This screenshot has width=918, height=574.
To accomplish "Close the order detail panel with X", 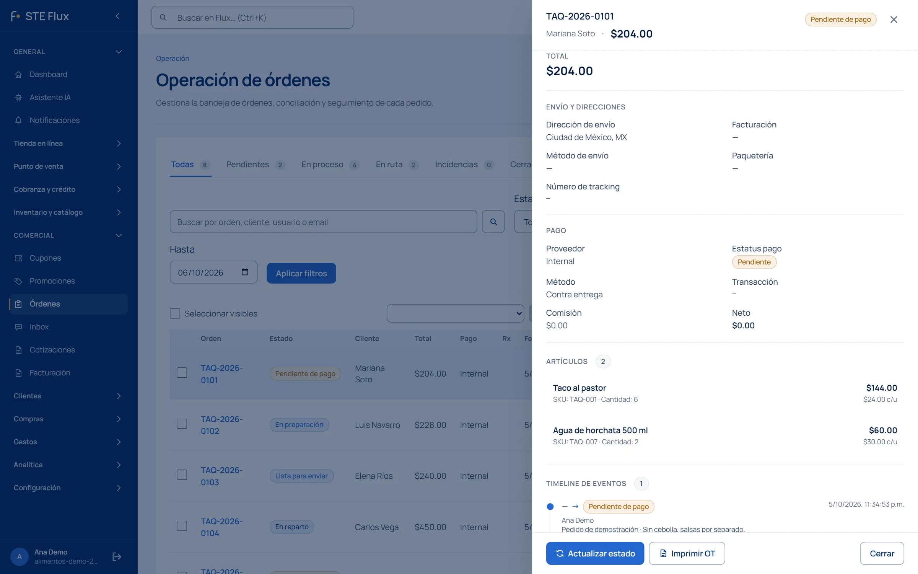I will [x=894, y=20].
